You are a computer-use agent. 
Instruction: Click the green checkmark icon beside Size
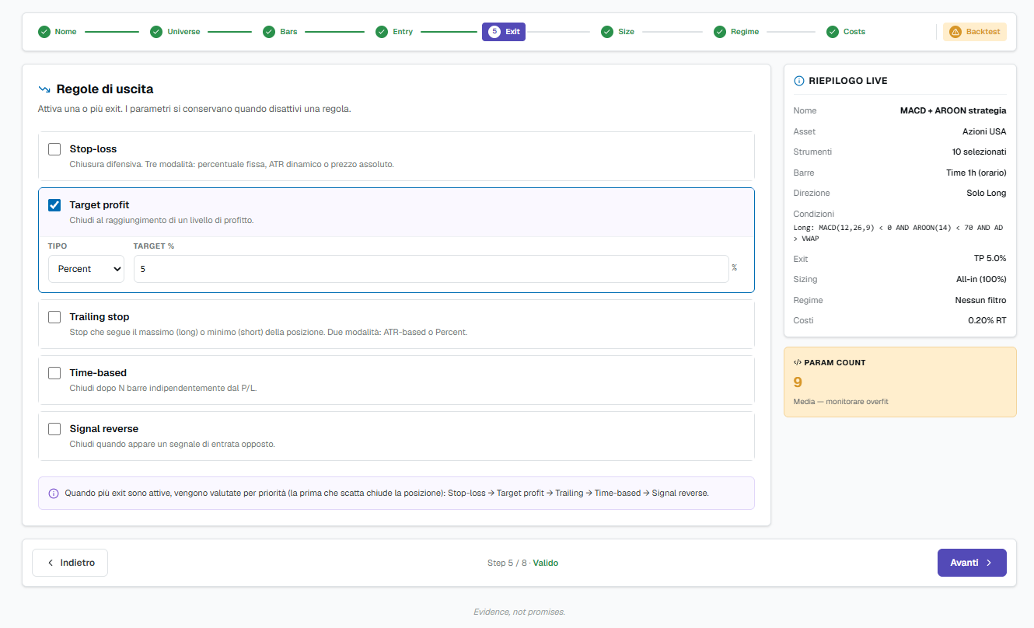(607, 32)
